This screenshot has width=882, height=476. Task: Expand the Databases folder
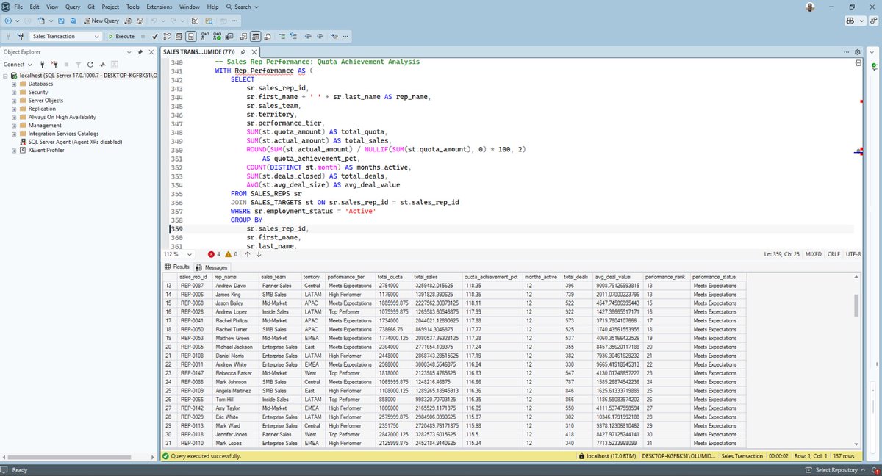coord(13,84)
